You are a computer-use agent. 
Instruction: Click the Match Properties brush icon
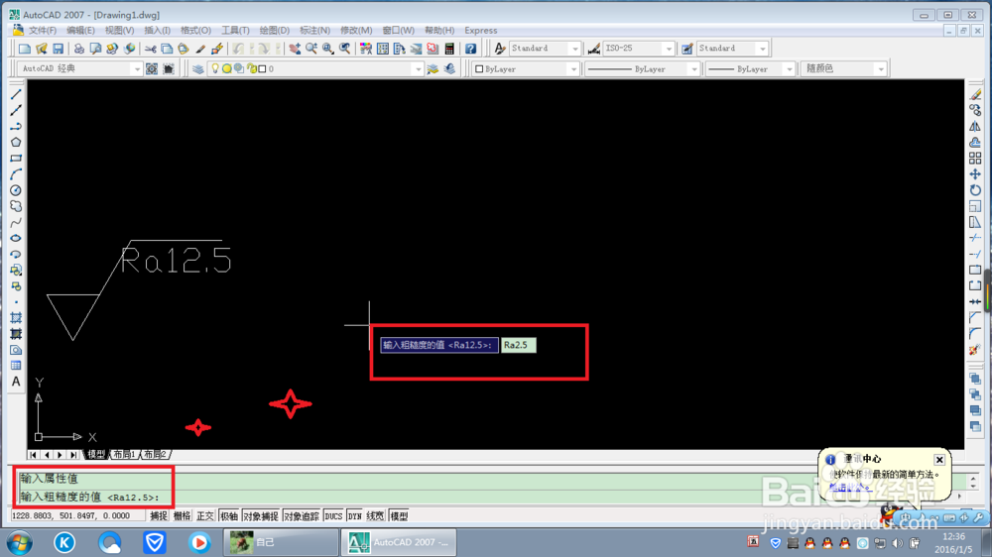pyautogui.click(x=200, y=49)
